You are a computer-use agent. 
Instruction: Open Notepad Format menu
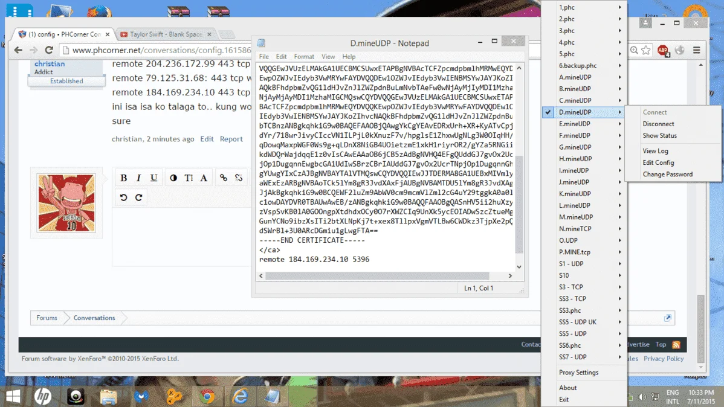coord(304,56)
